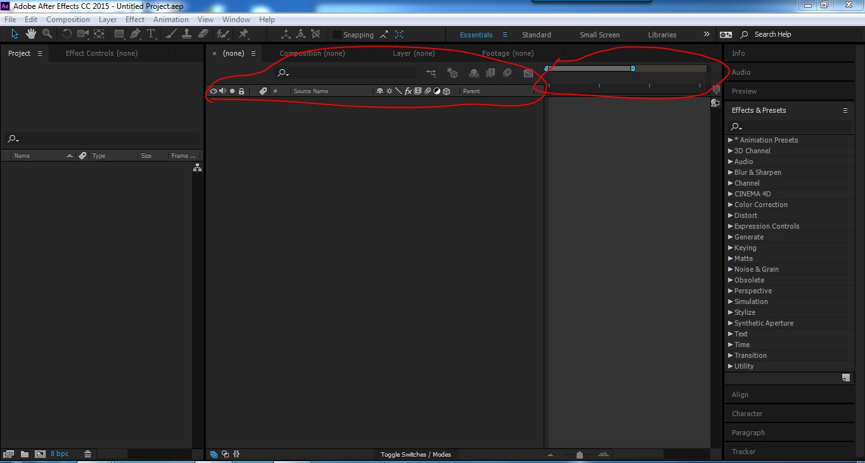Click Interpret Footage icon in Project panel
The height and width of the screenshot is (463, 865).
click(8, 454)
